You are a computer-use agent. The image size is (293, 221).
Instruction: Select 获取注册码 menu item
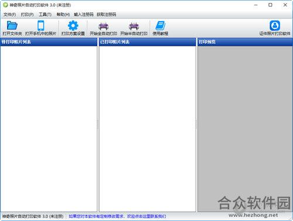coord(107,15)
